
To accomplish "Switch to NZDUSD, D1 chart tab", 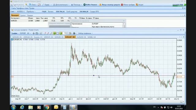I will tap(17, 37).
